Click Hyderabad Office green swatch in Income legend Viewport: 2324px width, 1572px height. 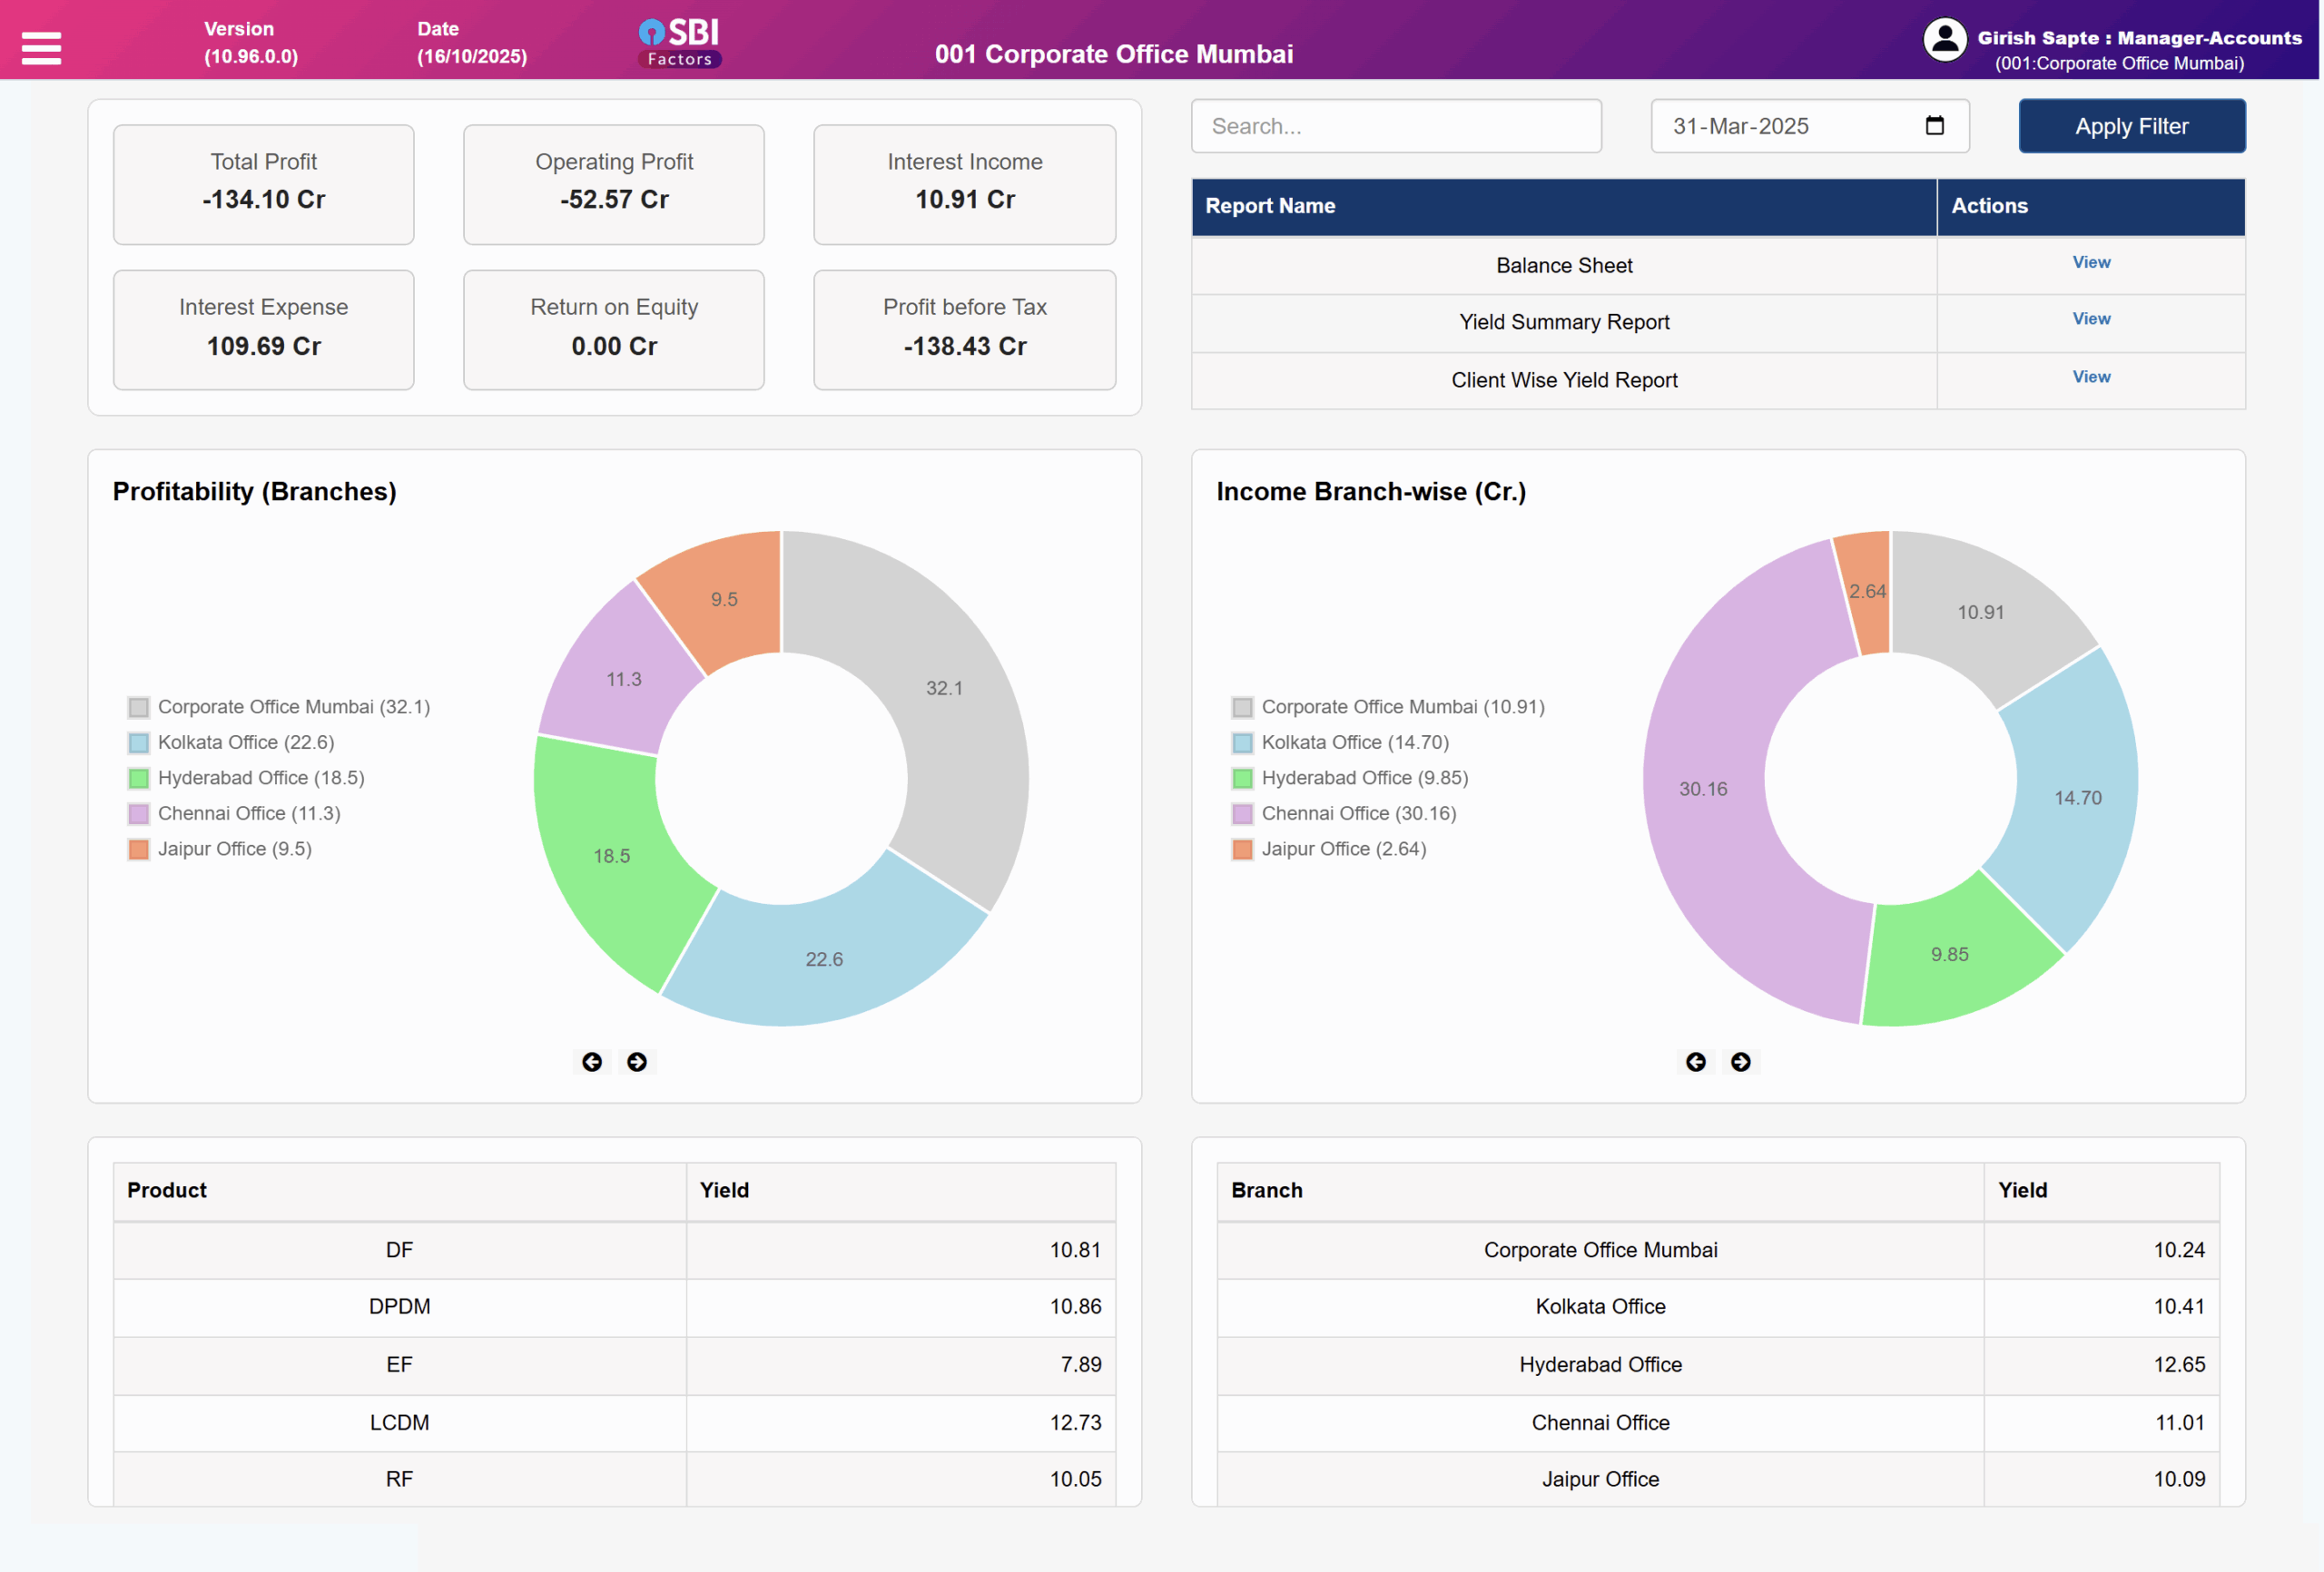coord(1242,778)
